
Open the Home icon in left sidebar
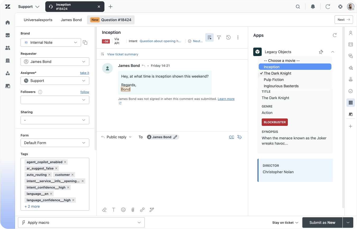(8, 22)
